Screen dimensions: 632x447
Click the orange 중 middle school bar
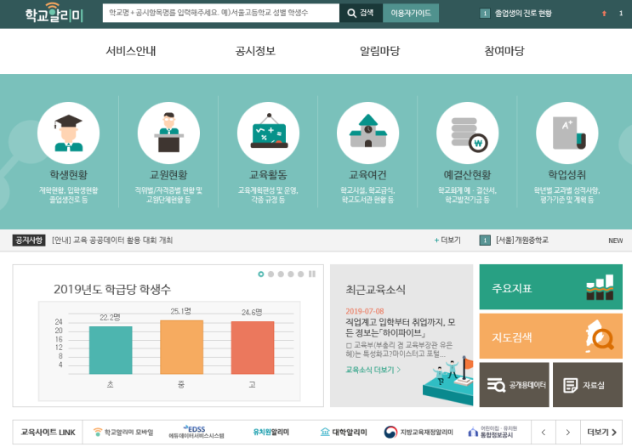pyautogui.click(x=181, y=347)
